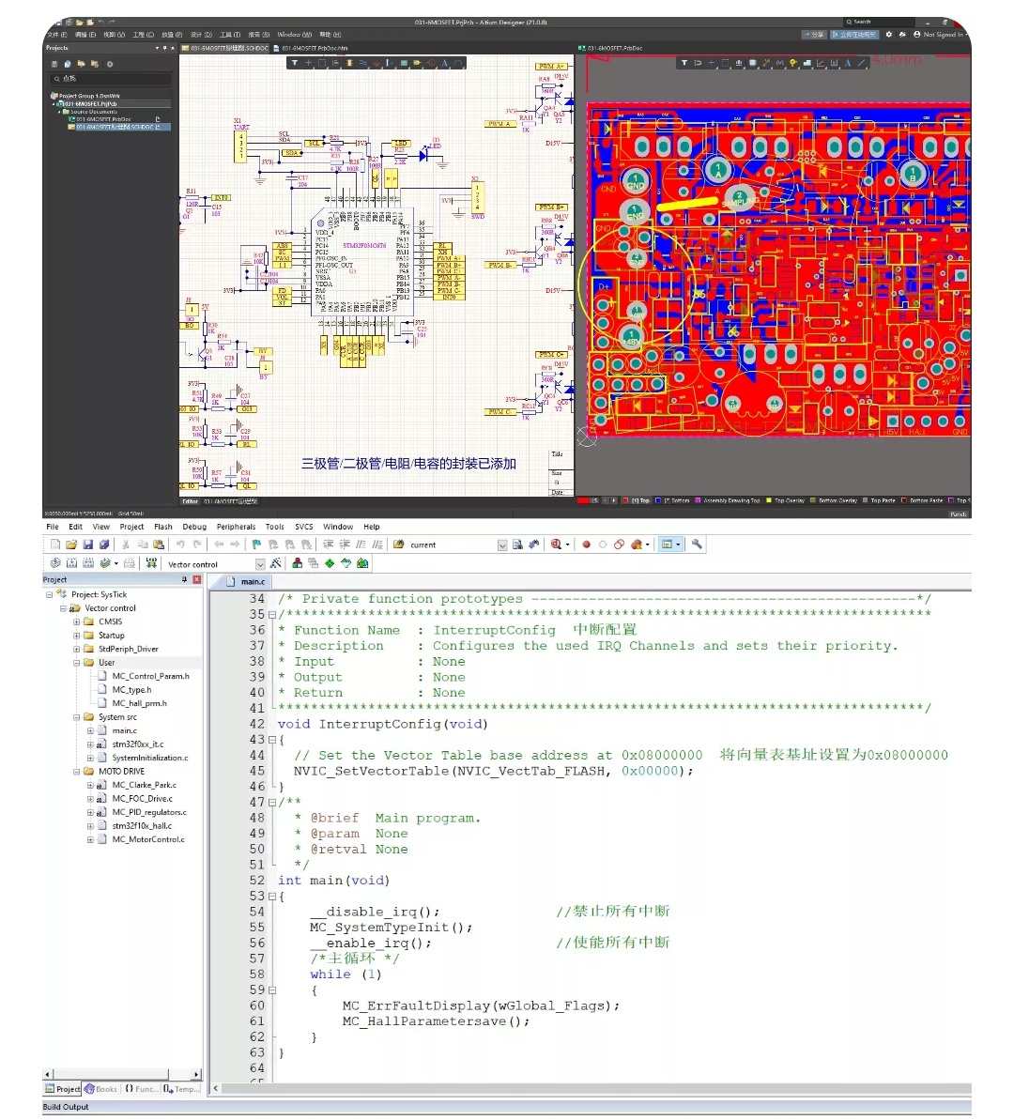
Task: Collapse the MOTO DRIVE folder
Action: 76,772
